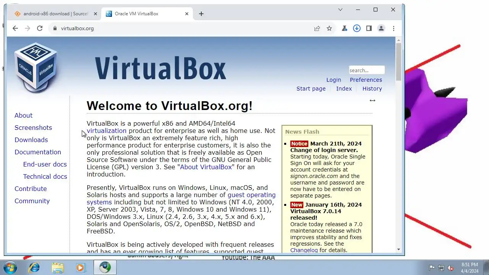
Task: Open the Index link
Action: pyautogui.click(x=344, y=89)
